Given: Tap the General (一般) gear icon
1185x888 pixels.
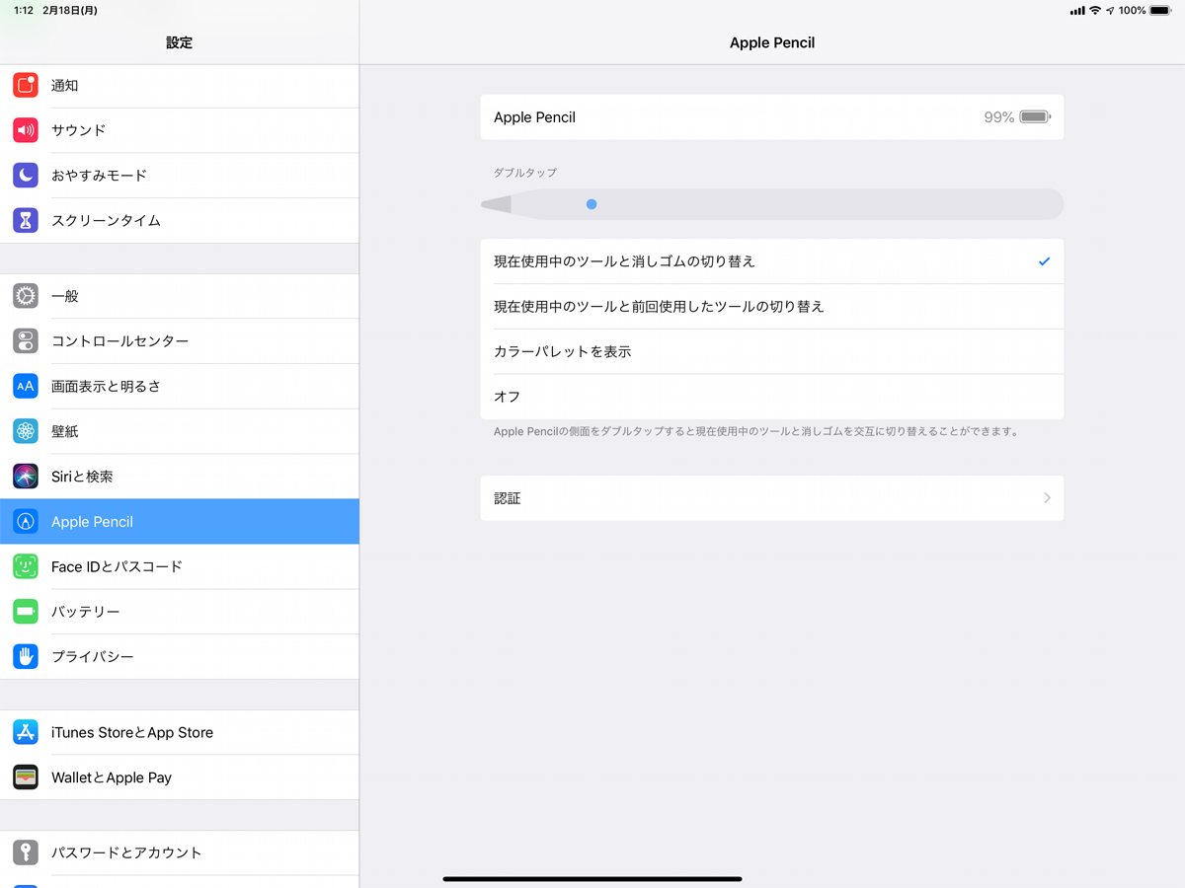Looking at the screenshot, I should pos(26,296).
